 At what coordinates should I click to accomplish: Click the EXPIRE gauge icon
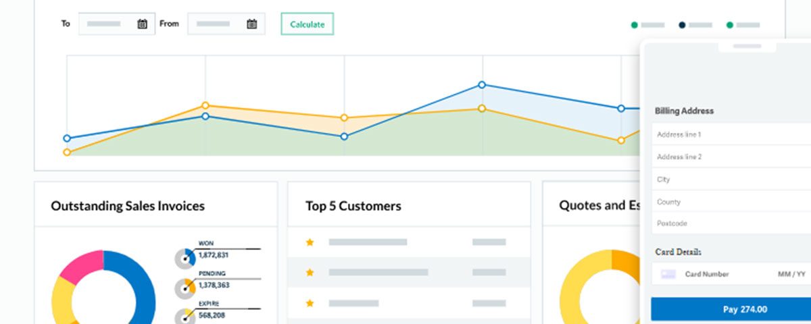tap(185, 317)
